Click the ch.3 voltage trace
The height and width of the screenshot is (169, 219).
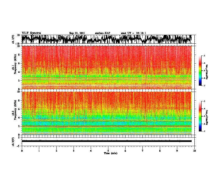coord(107,141)
